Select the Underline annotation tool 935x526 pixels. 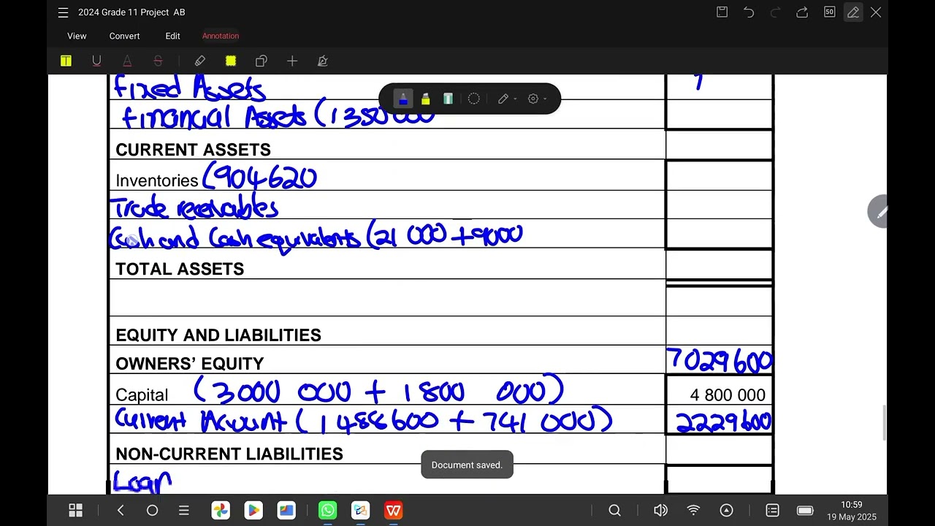point(96,61)
